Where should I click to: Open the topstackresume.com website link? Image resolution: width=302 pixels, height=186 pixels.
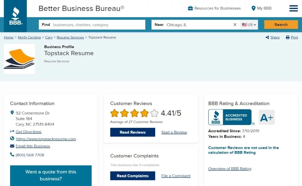[x=46, y=139]
